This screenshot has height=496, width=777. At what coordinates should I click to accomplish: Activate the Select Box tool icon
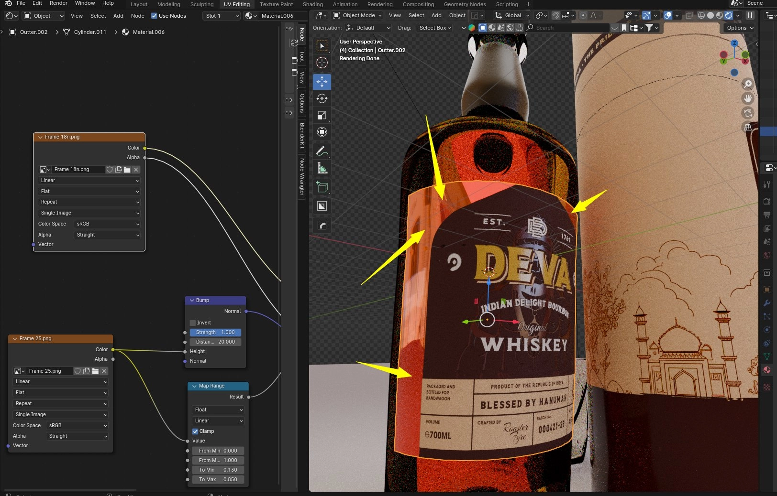[322, 46]
